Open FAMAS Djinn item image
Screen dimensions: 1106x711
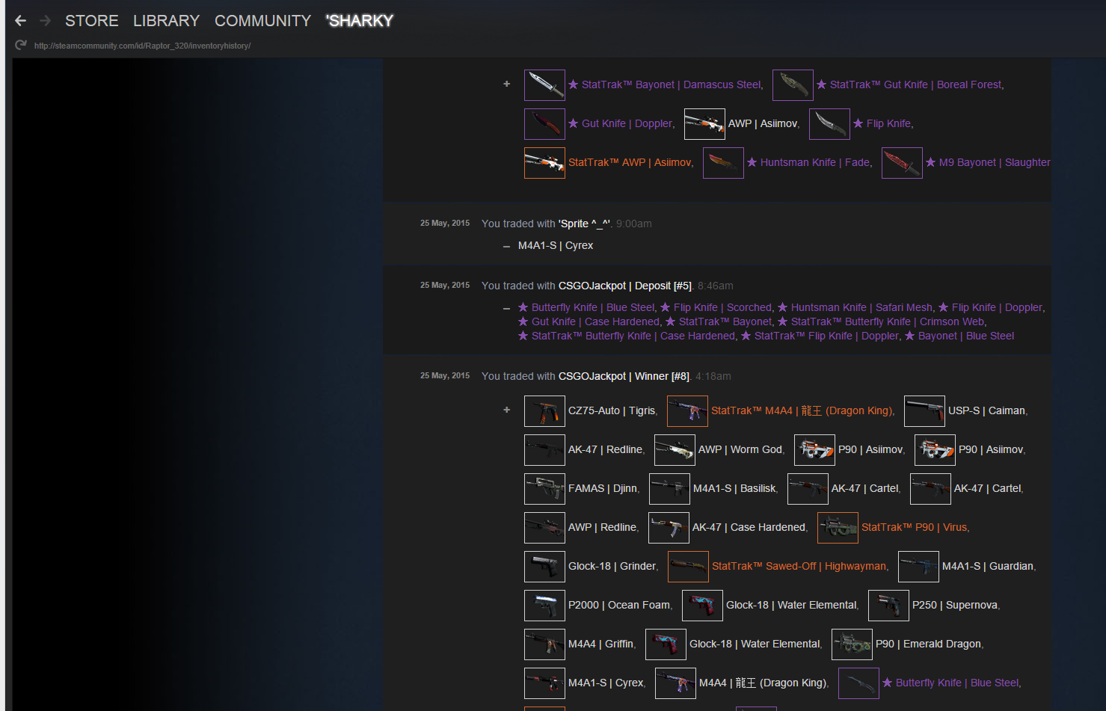(544, 489)
